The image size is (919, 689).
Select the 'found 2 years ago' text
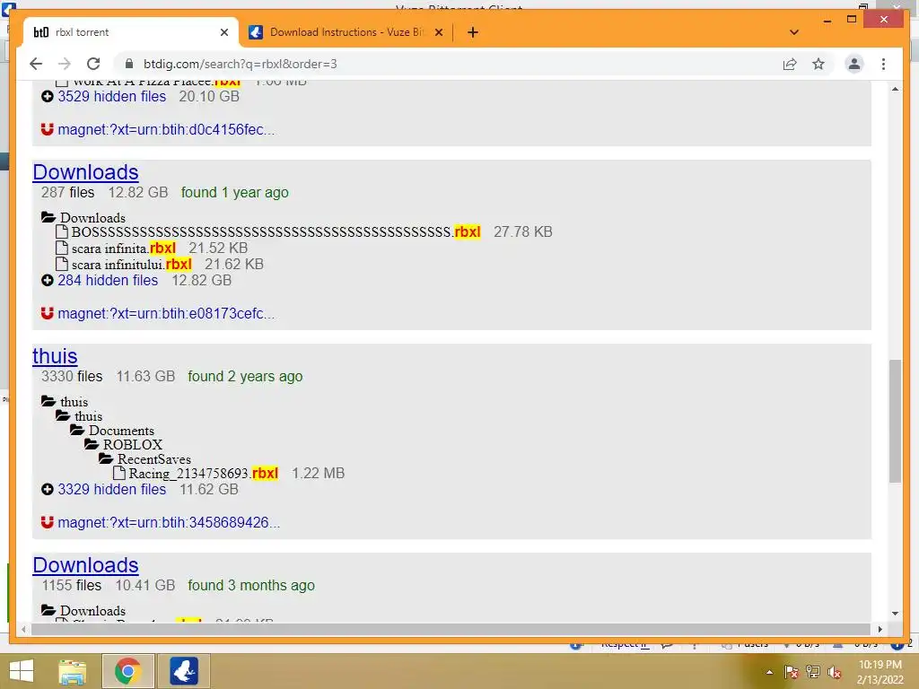coord(245,377)
